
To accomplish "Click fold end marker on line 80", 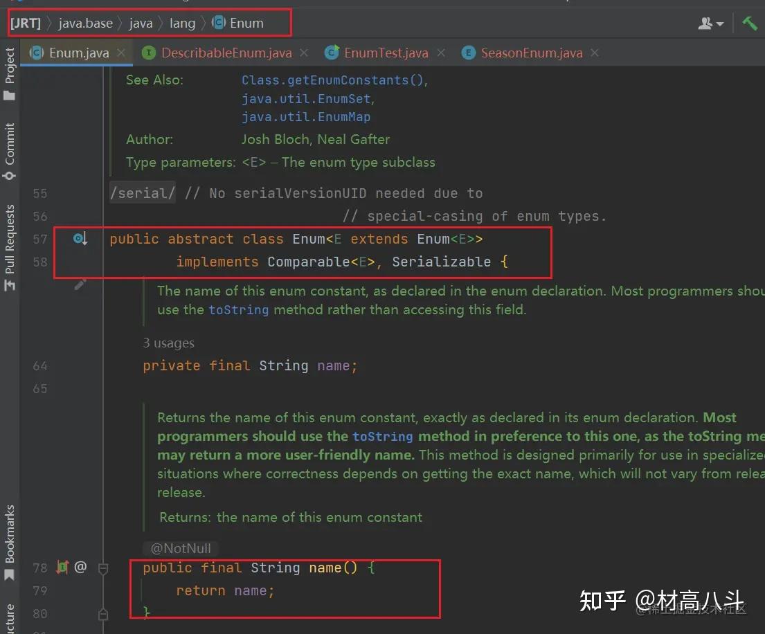I will [103, 614].
